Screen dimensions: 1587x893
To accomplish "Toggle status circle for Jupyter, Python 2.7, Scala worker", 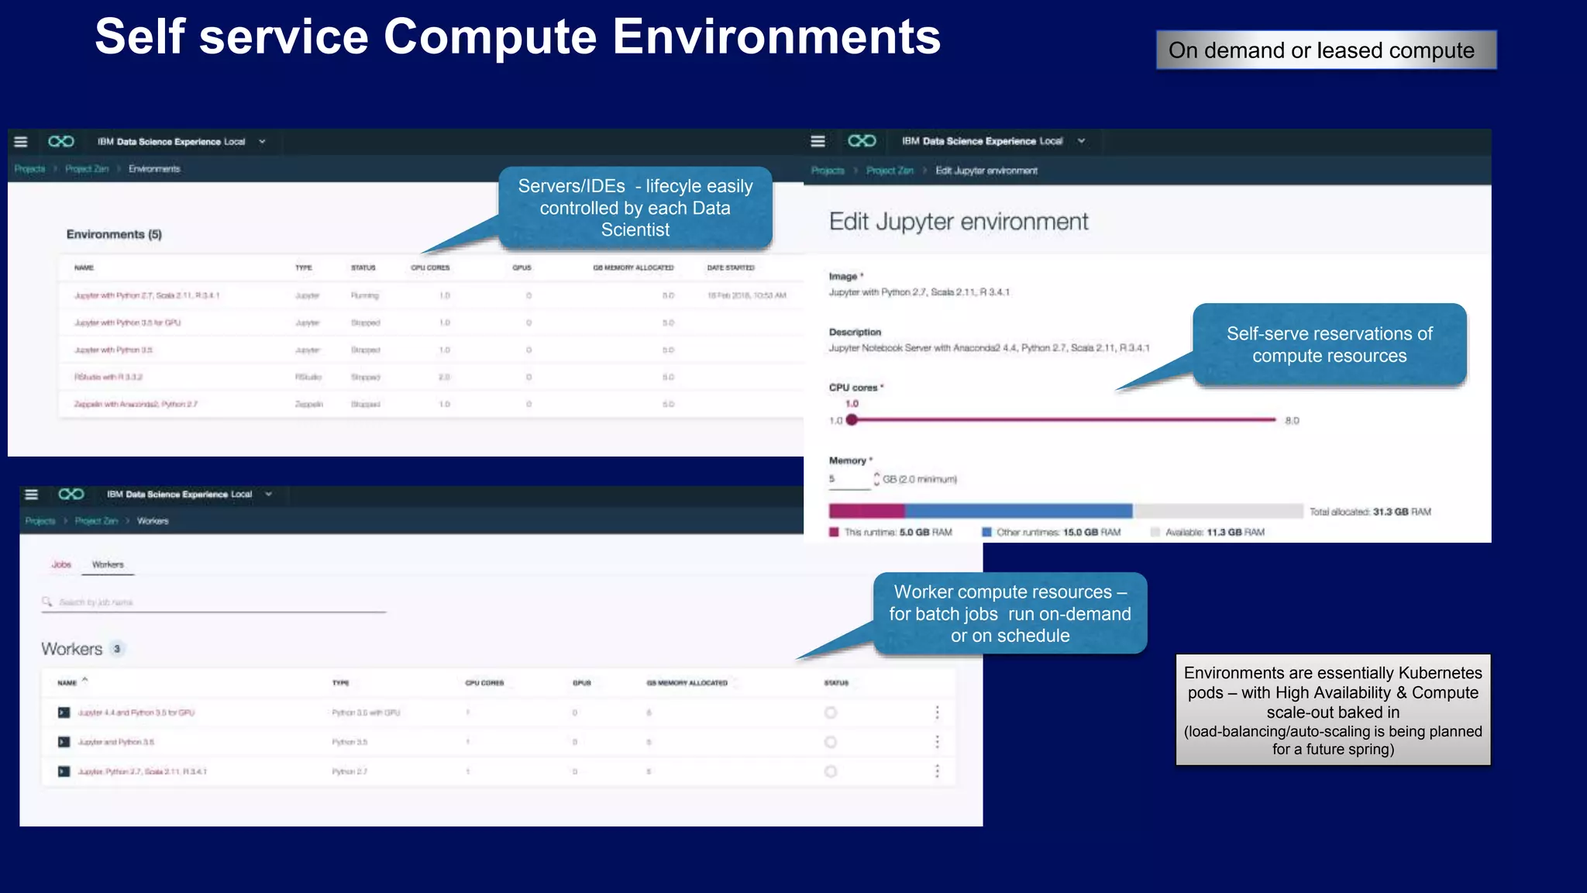I will [831, 771].
